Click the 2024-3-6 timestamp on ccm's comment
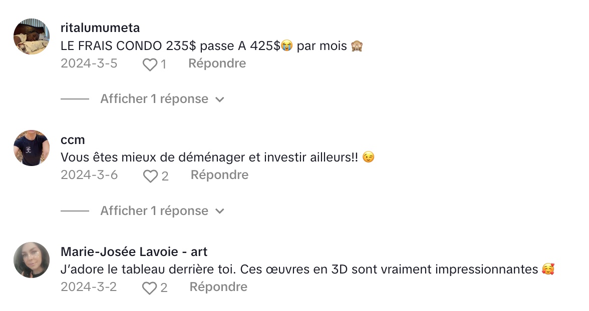This screenshot has height=311, width=589. coord(89,175)
